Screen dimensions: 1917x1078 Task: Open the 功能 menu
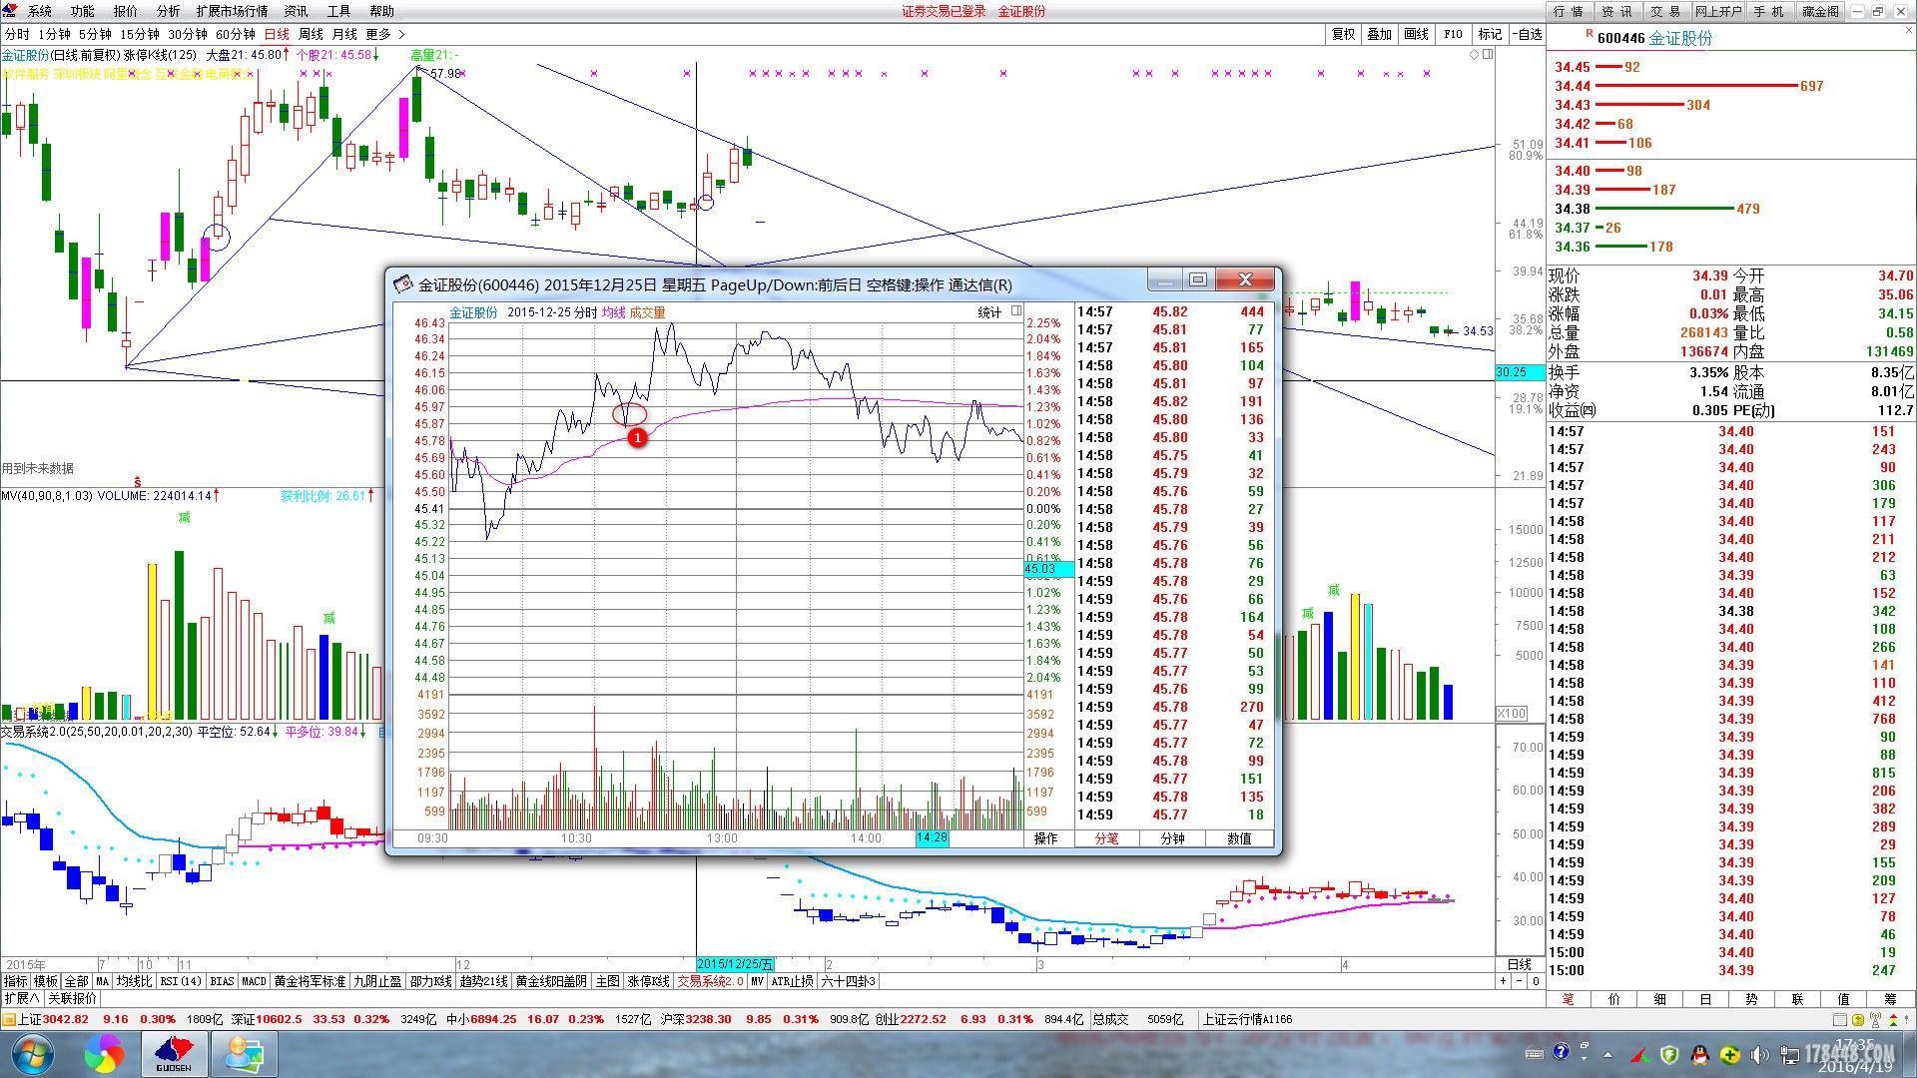click(x=82, y=11)
